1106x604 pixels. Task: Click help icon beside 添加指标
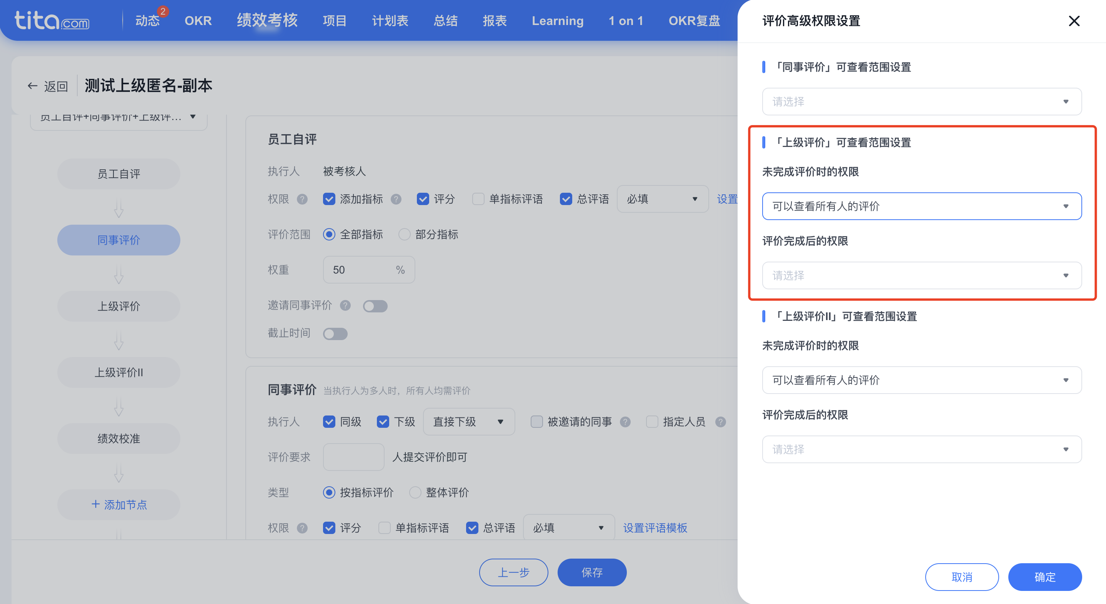pyautogui.click(x=396, y=199)
